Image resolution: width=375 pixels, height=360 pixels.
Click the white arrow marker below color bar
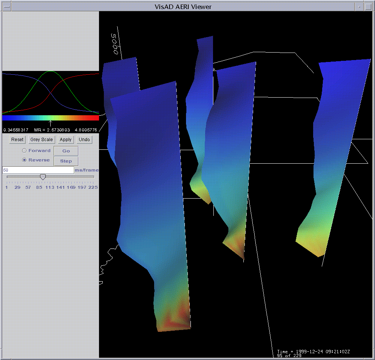tap(51, 123)
